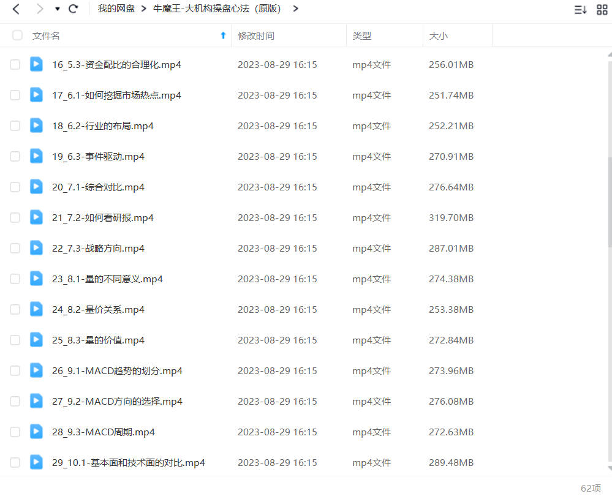Select file name 29_10.1-基本面和技术面的对比.mp4

click(x=129, y=463)
